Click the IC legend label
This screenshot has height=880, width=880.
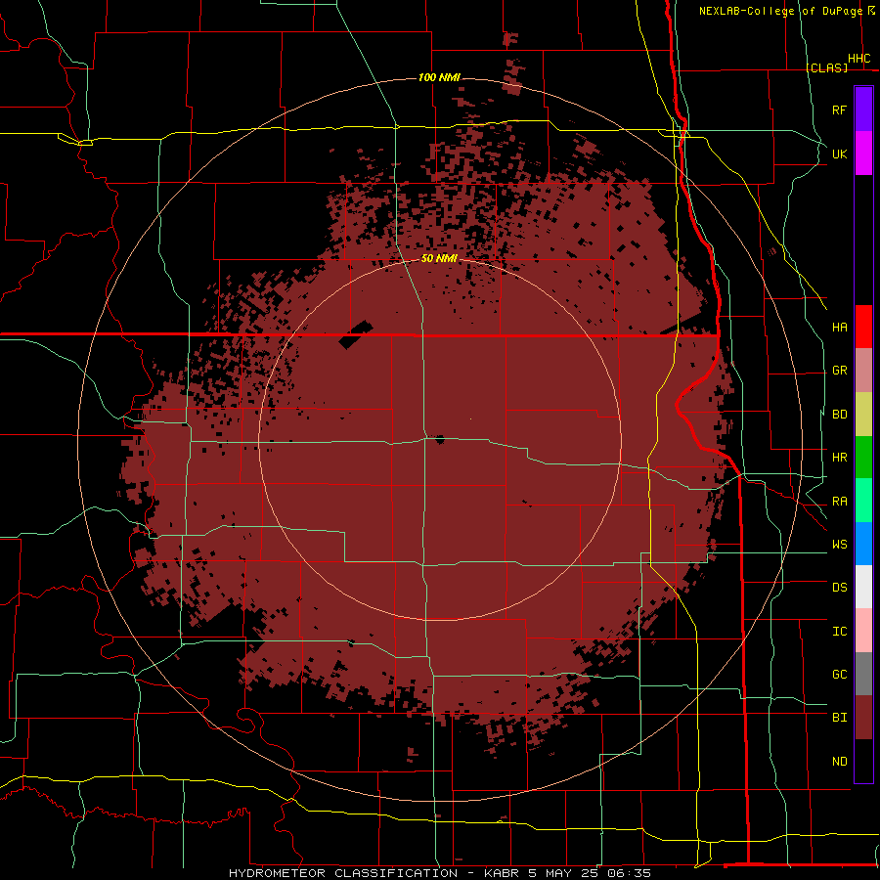click(840, 632)
